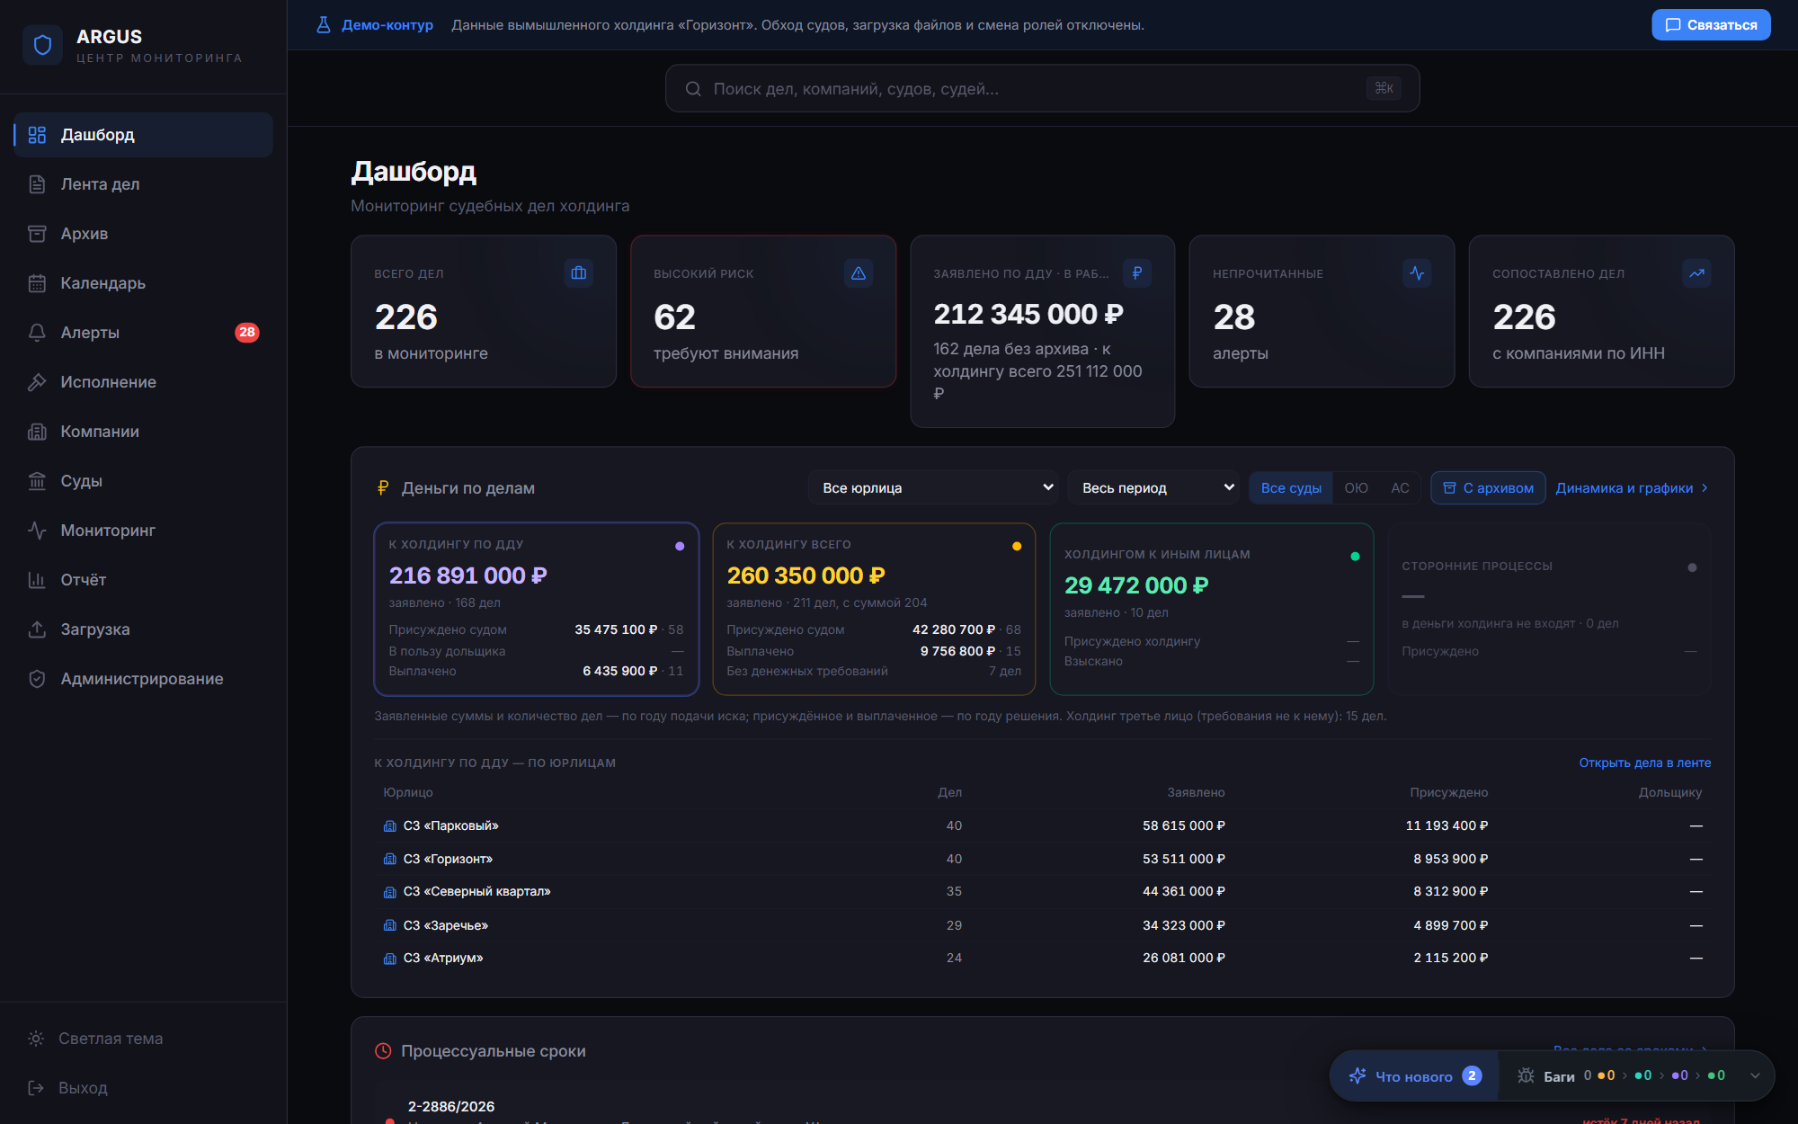
Task: Open Администрирование in sidebar
Action: [143, 679]
